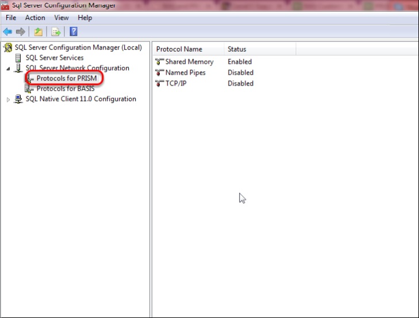Open the Help menu
The width and height of the screenshot is (419, 318).
(x=84, y=18)
